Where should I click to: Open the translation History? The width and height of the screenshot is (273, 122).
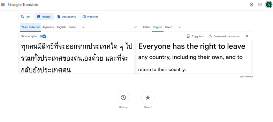coord(123,97)
